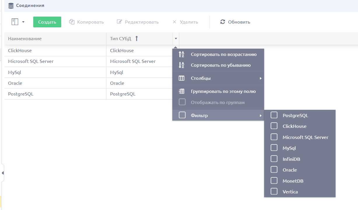Collapse the left sidebar with the arrow handle

pos(2,173)
